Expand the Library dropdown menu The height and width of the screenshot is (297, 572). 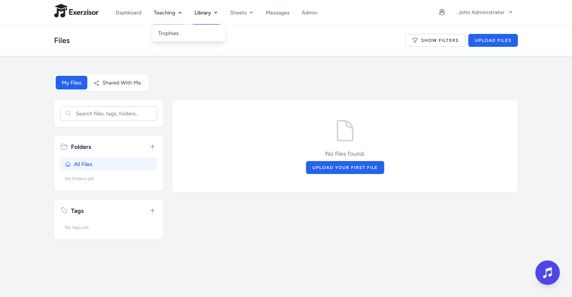coord(206,13)
